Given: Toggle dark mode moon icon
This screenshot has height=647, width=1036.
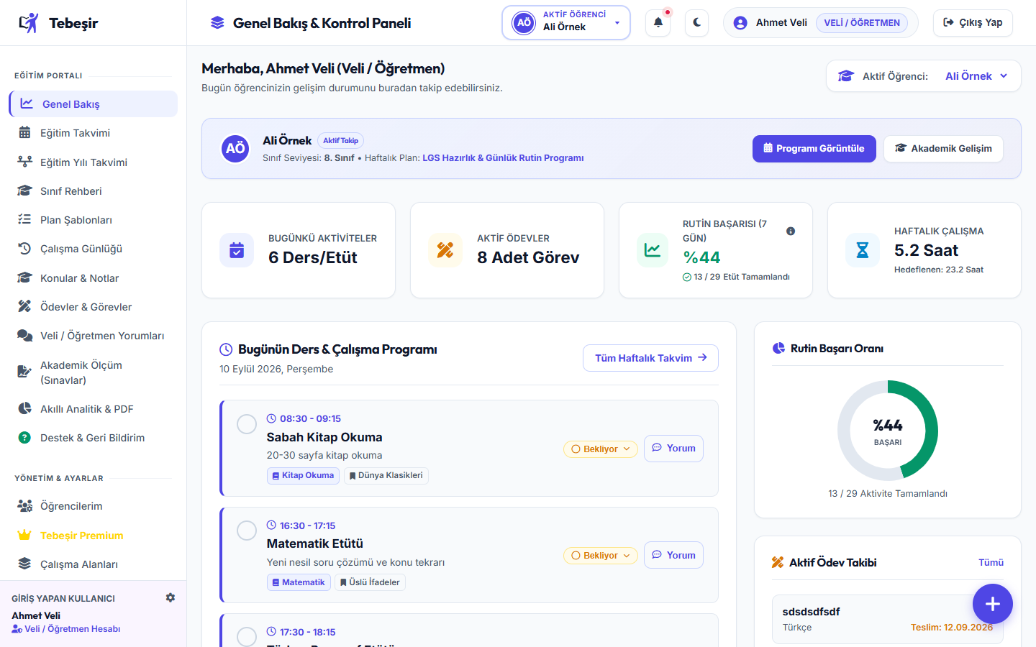Looking at the screenshot, I should (x=697, y=23).
